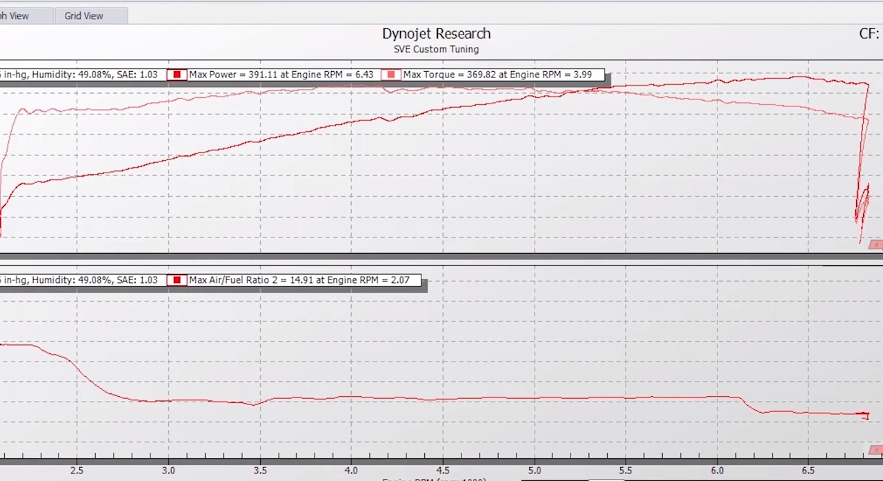Select the 'Max Torque = 369.82' legend text
Image resolution: width=883 pixels, height=481 pixels.
497,75
